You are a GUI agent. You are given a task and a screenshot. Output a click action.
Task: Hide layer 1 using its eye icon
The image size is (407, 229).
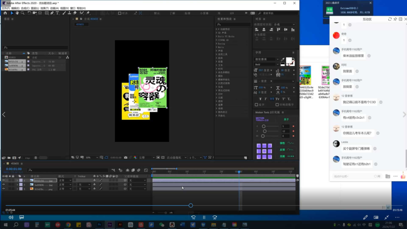pos(4,180)
